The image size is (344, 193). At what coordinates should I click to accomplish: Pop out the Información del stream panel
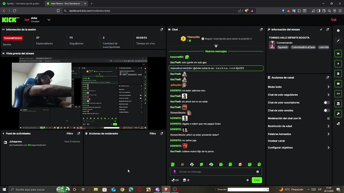(327, 29)
